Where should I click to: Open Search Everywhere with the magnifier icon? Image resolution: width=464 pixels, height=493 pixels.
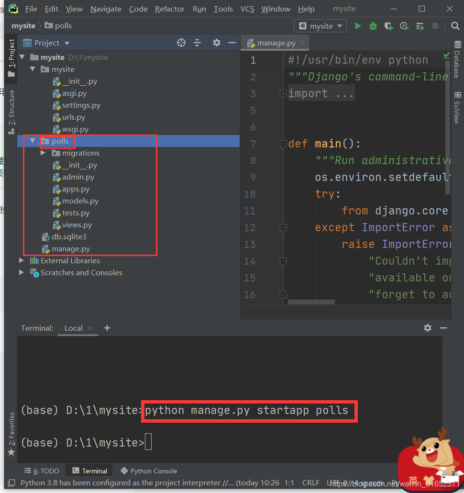[455, 26]
